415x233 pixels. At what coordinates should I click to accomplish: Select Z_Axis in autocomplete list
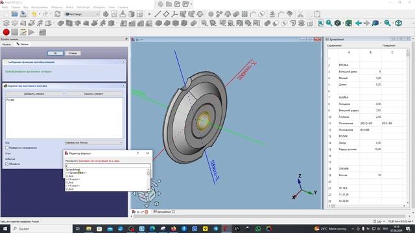point(70,189)
